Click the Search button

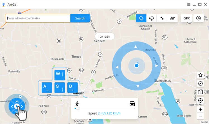pyautogui.click(x=80, y=18)
